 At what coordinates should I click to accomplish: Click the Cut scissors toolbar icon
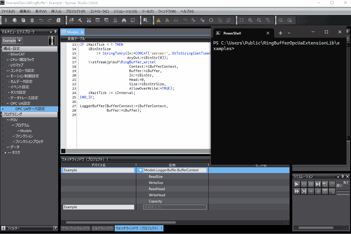(6, 20)
